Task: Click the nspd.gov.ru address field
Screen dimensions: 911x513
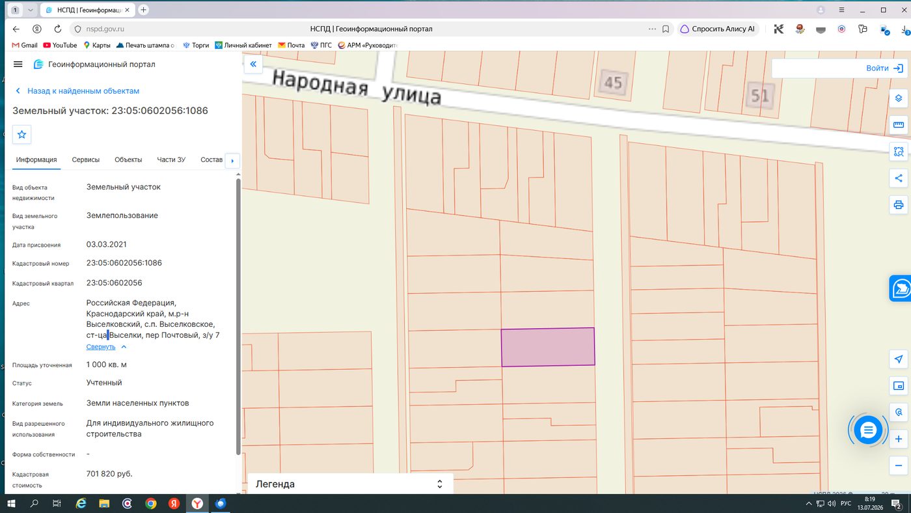Action: [x=105, y=29]
